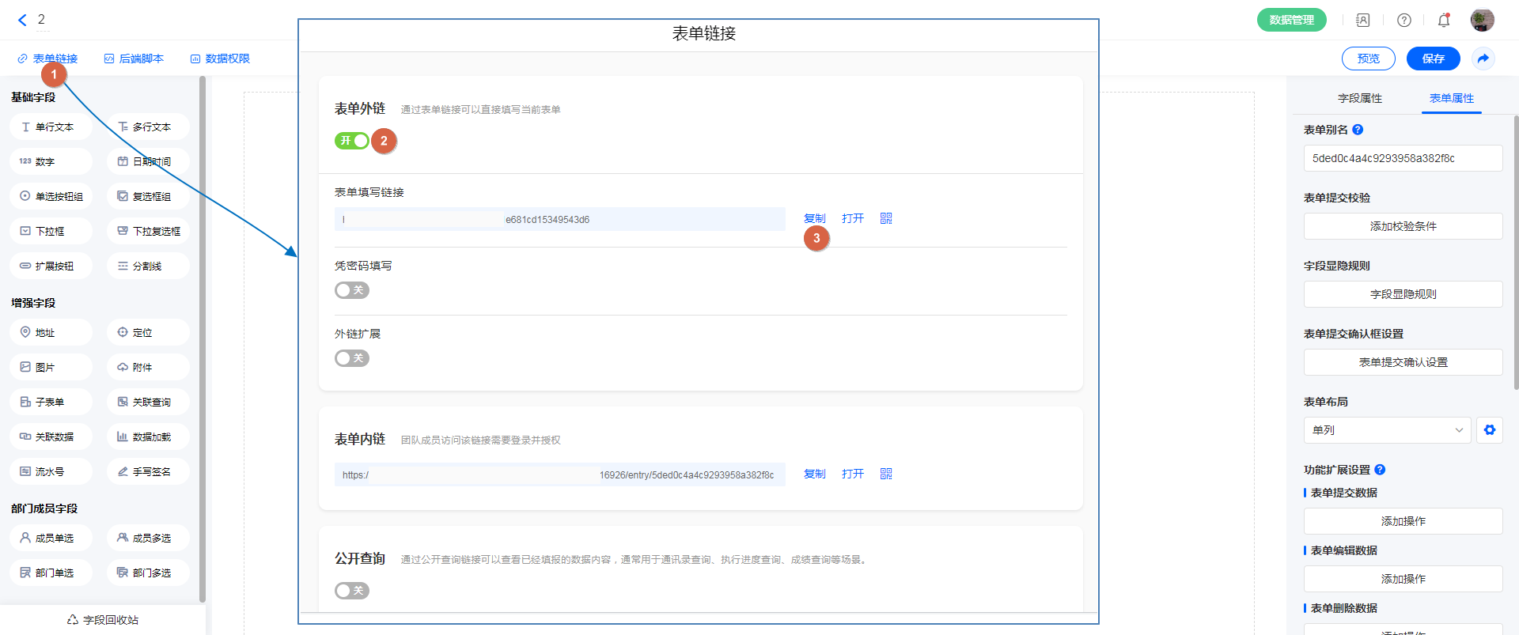
Task: Open the 后端脚本 tab
Action: tap(134, 59)
